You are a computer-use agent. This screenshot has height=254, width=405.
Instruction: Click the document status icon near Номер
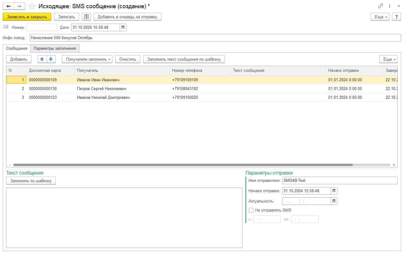pos(5,27)
